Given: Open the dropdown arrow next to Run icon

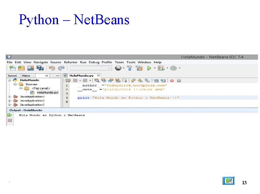Looking at the screenshot, I should 155,68.
